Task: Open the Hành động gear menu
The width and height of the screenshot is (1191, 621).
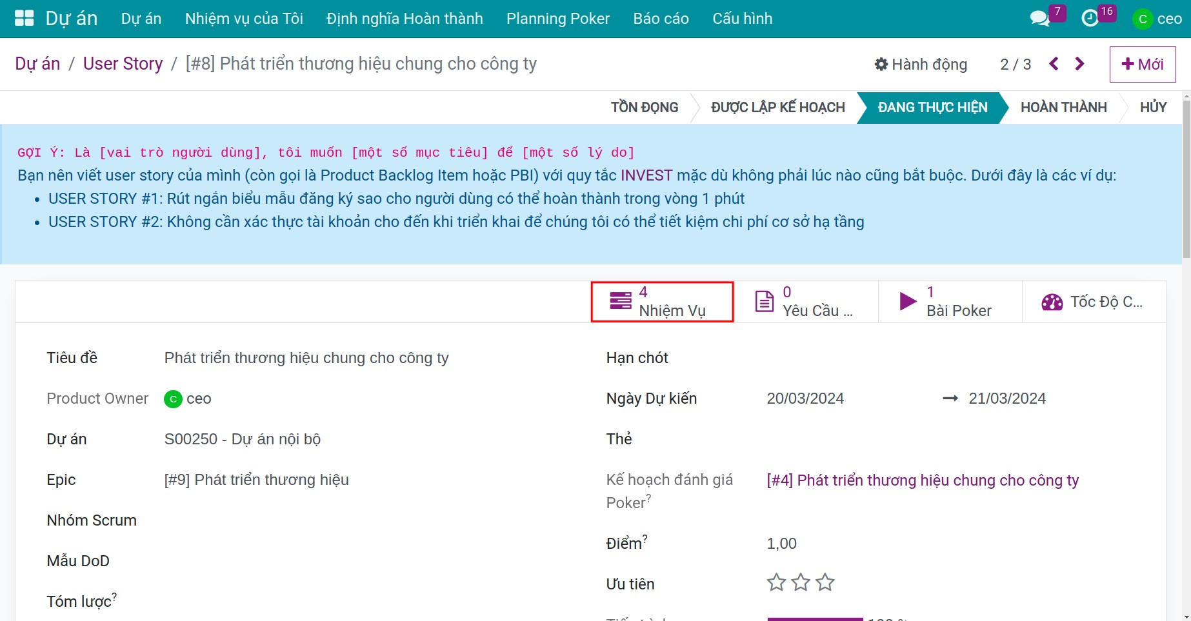Action: [921, 64]
